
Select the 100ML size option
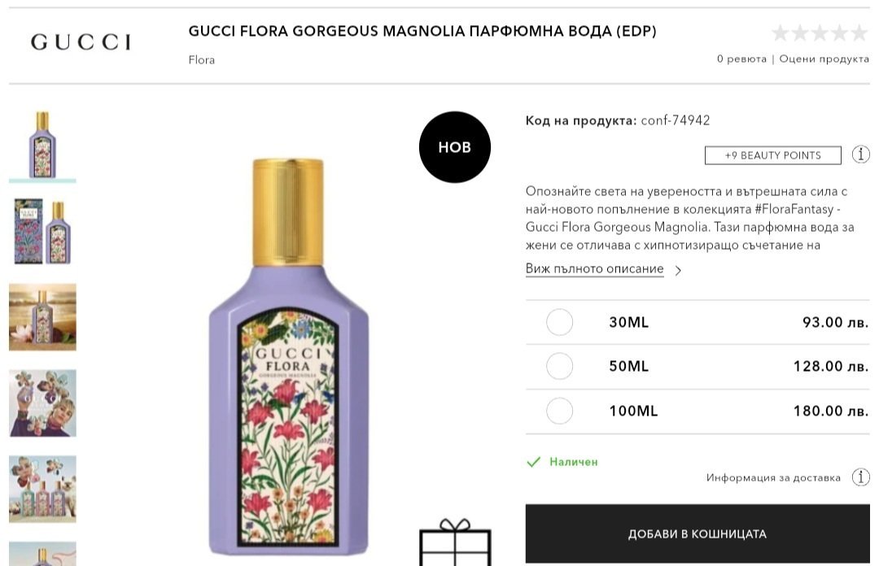(560, 411)
